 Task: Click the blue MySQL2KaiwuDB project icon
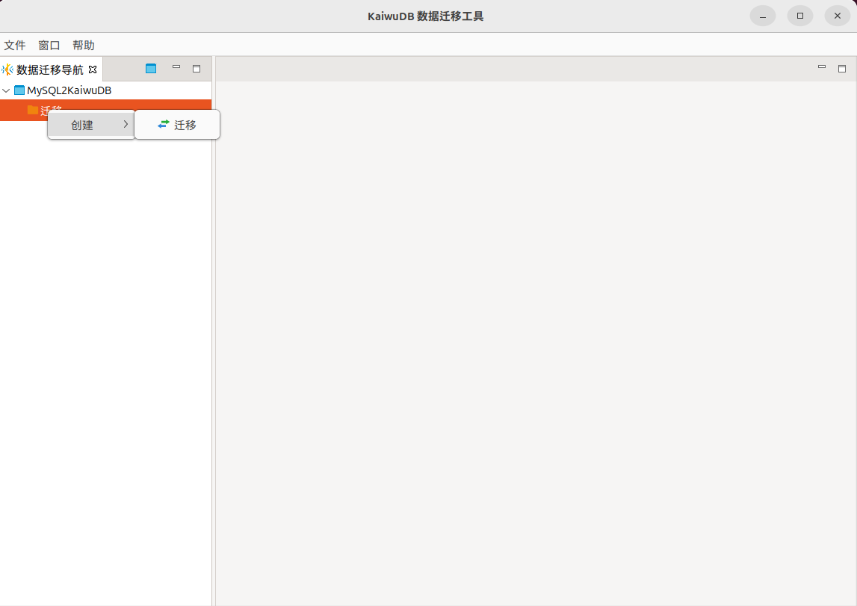19,90
